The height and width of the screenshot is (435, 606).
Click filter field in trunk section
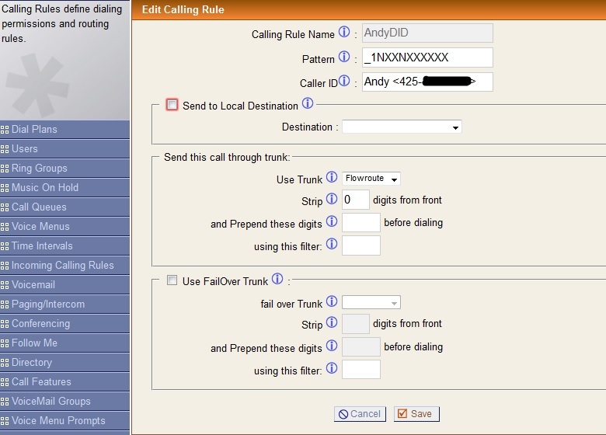361,245
